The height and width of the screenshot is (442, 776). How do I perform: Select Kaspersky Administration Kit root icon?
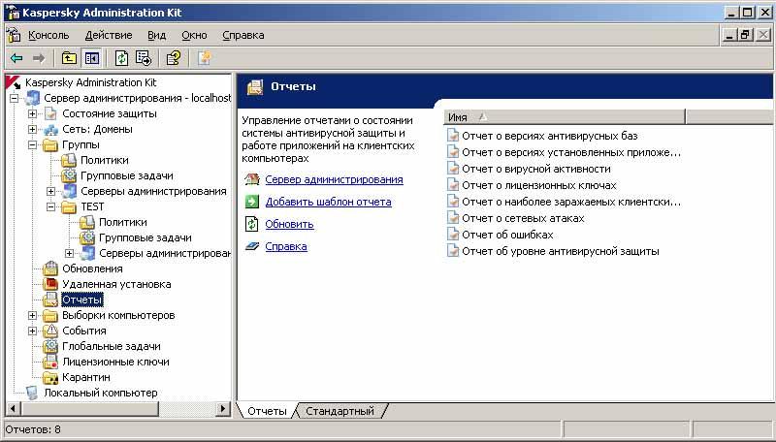tap(14, 82)
